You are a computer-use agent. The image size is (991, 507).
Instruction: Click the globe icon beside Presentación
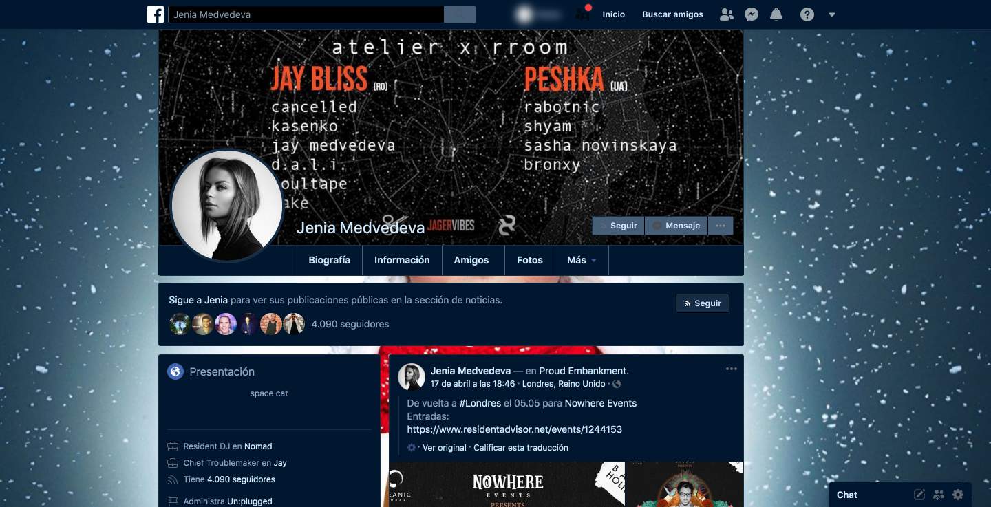175,371
